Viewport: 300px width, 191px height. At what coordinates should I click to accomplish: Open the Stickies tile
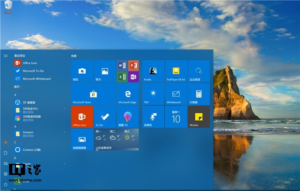pos(199,117)
